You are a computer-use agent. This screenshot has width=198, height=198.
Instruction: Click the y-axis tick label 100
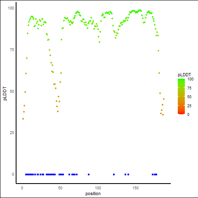(x=11, y=8)
